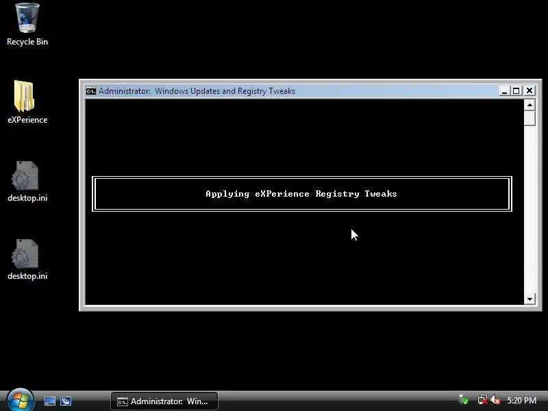Image resolution: width=548 pixels, height=411 pixels.
Task: Click Safely Remove Hardware tray icon
Action: click(x=464, y=400)
